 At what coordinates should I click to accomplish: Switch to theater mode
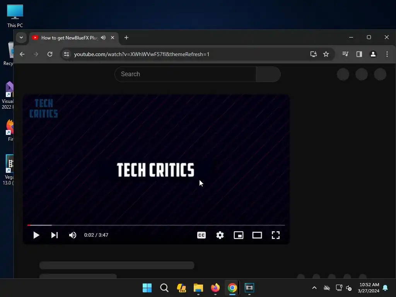[x=257, y=235]
